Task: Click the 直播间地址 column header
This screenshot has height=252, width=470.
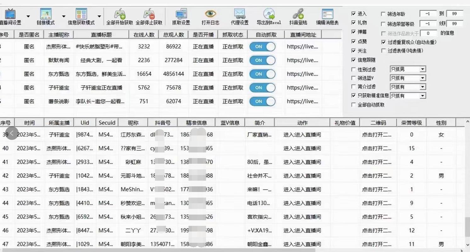Action: (x=303, y=35)
